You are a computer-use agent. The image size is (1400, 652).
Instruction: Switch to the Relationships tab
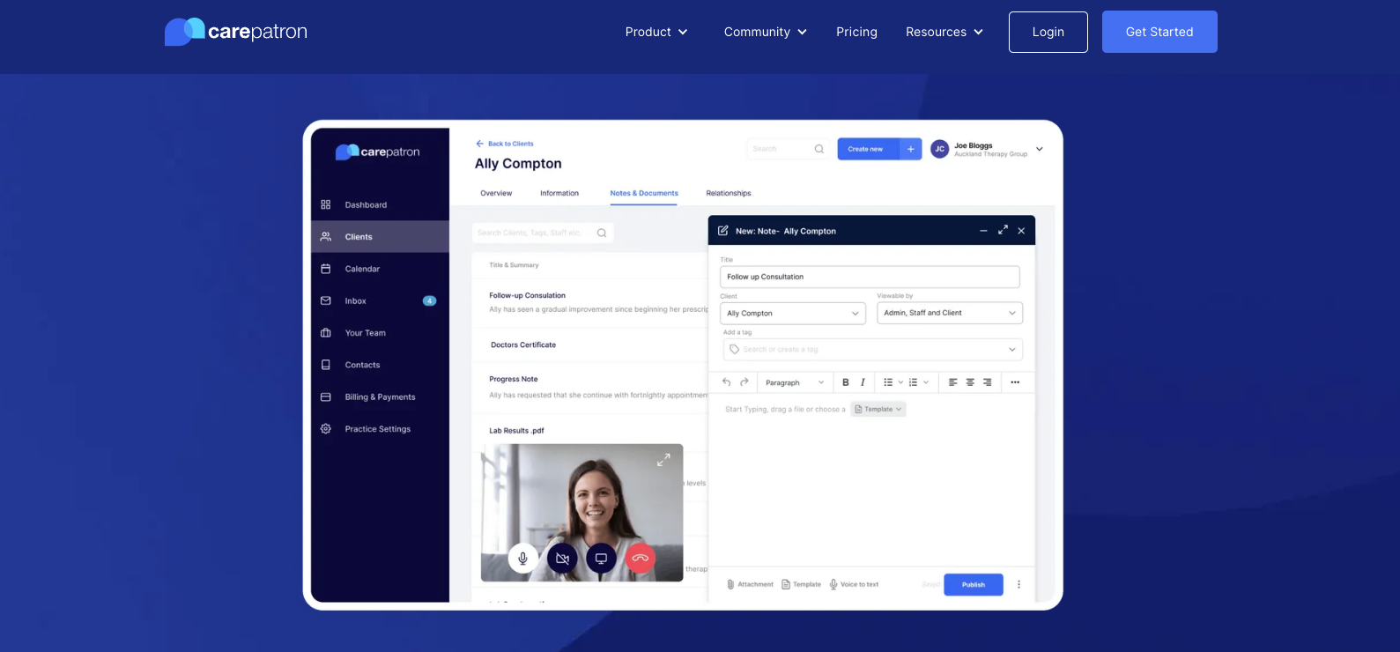729,193
